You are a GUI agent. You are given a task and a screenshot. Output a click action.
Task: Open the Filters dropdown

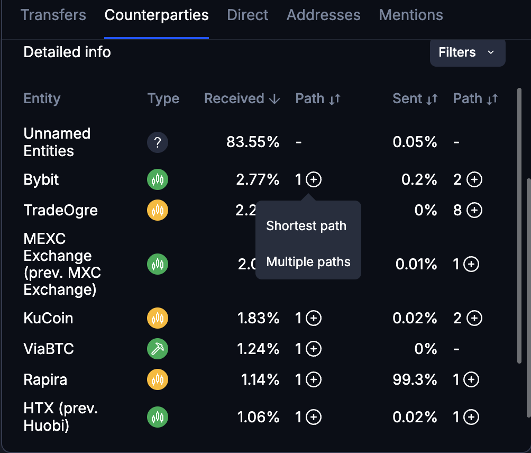click(x=467, y=52)
